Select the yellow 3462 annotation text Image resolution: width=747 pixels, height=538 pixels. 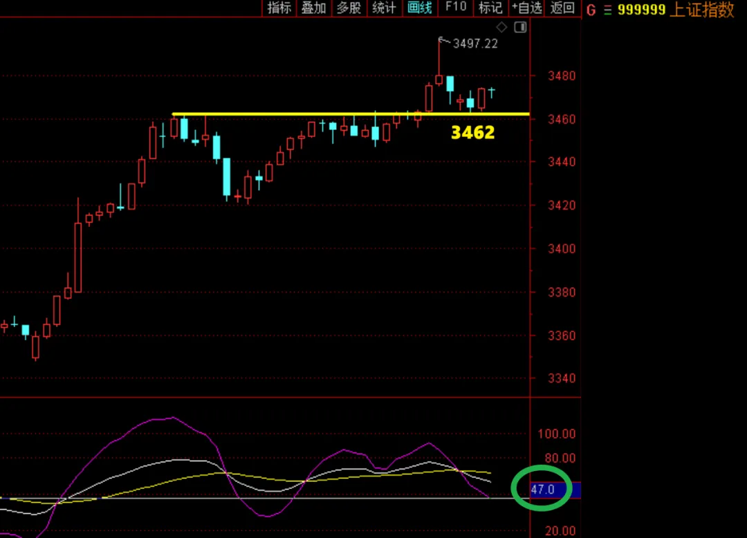click(x=472, y=132)
